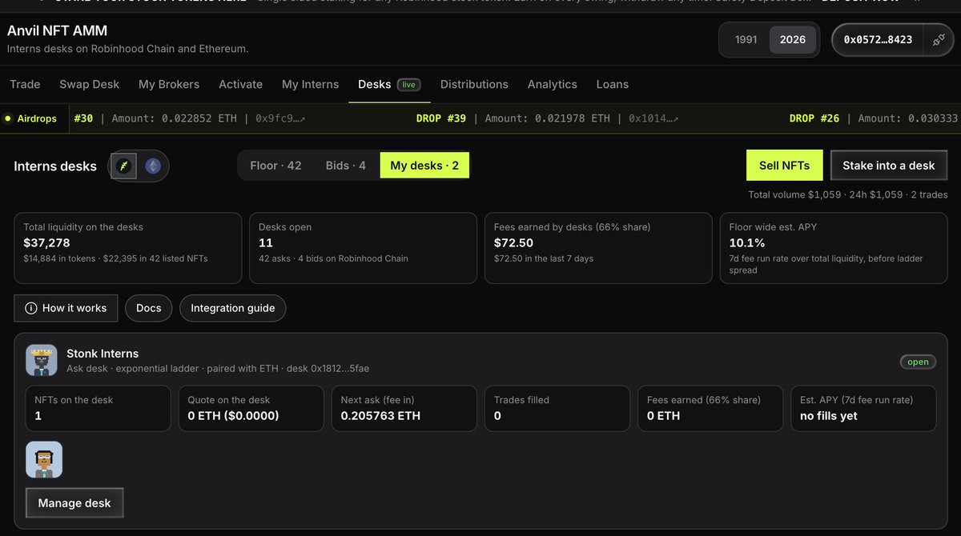Open the intern NFT thumbnail on the desk

(44, 460)
